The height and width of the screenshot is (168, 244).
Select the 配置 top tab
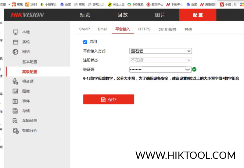(198, 15)
